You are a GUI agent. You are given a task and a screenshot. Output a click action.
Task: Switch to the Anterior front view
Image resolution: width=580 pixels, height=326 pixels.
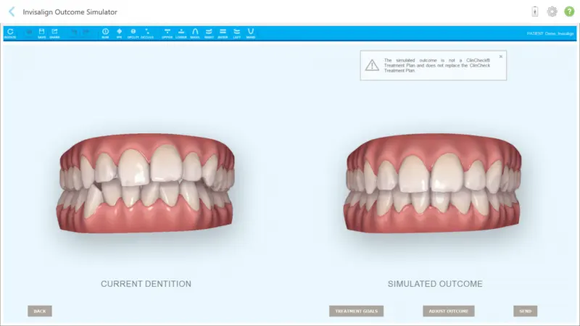223,33
